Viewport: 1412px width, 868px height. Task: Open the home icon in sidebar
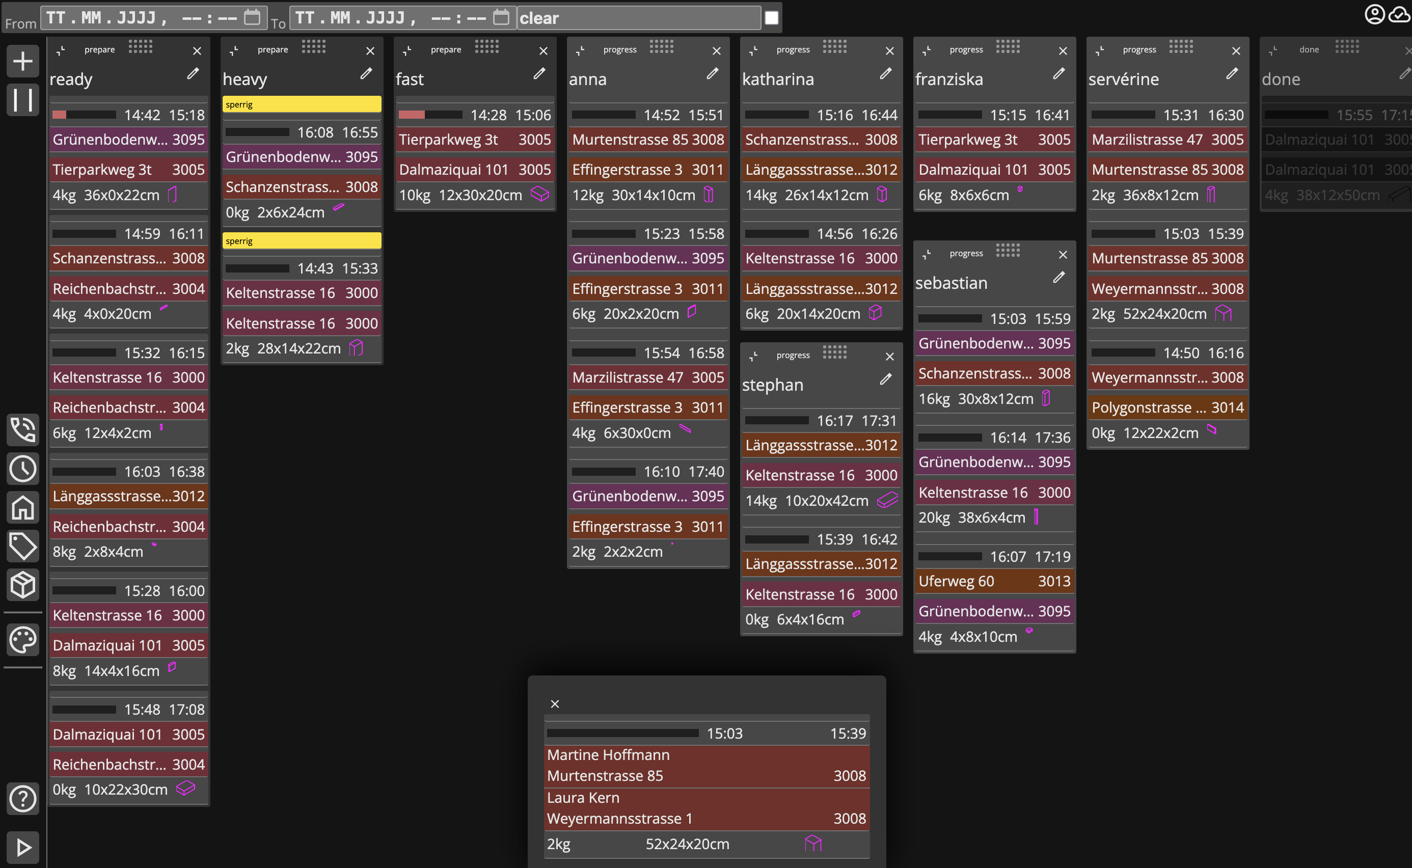pyautogui.click(x=22, y=507)
